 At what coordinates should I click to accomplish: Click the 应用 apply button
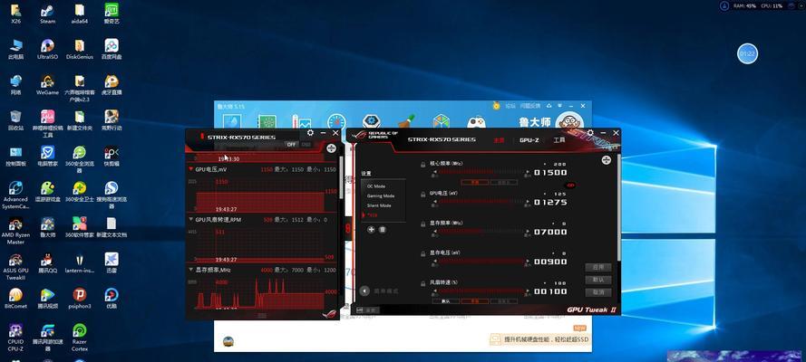[598, 267]
